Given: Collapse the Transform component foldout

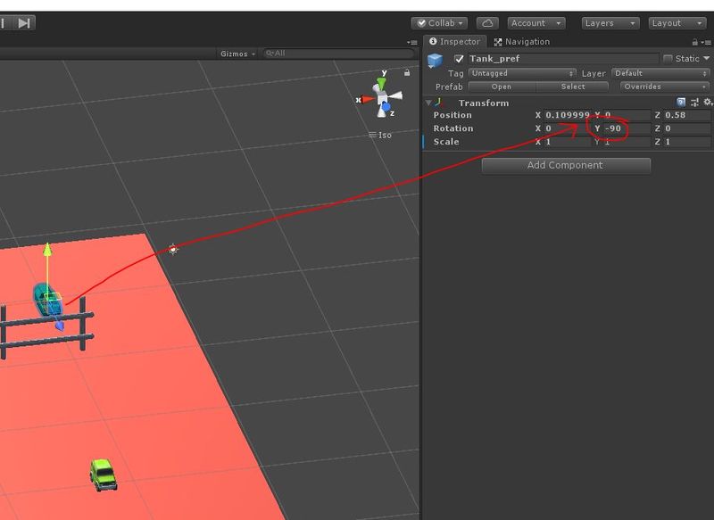Looking at the screenshot, I should (x=428, y=103).
